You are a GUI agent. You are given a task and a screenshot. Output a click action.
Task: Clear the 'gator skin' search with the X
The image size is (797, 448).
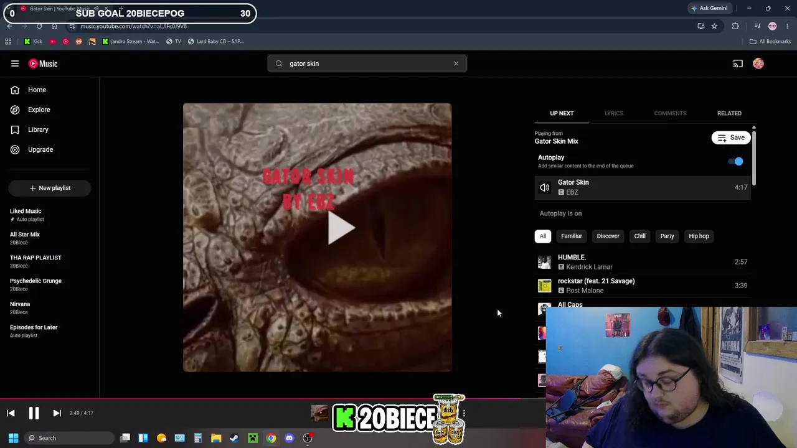pyautogui.click(x=456, y=63)
